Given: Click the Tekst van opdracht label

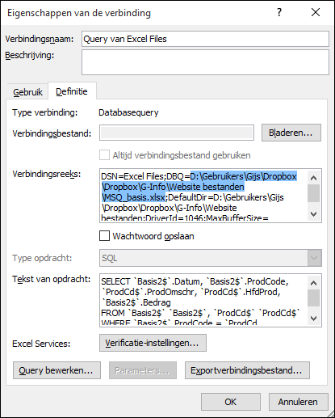Looking at the screenshot, I should click(52, 279).
